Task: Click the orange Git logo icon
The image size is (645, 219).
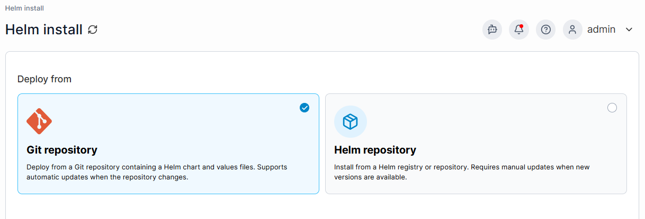Action: coord(39,121)
